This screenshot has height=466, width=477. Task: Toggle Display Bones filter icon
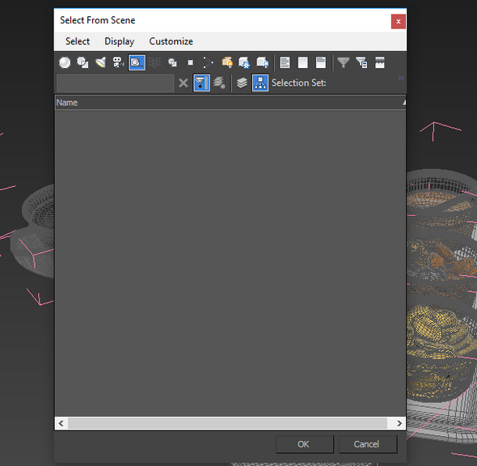click(x=209, y=63)
